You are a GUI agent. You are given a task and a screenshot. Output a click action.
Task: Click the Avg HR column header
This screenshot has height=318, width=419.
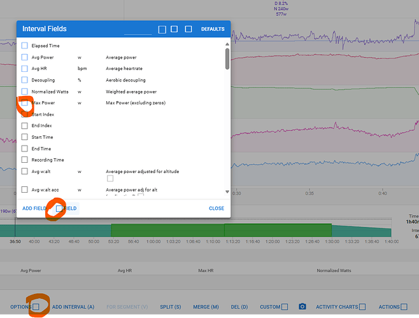(125, 270)
